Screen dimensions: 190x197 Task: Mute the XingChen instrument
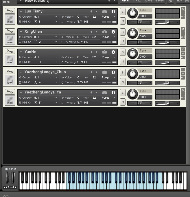tap(123, 41)
